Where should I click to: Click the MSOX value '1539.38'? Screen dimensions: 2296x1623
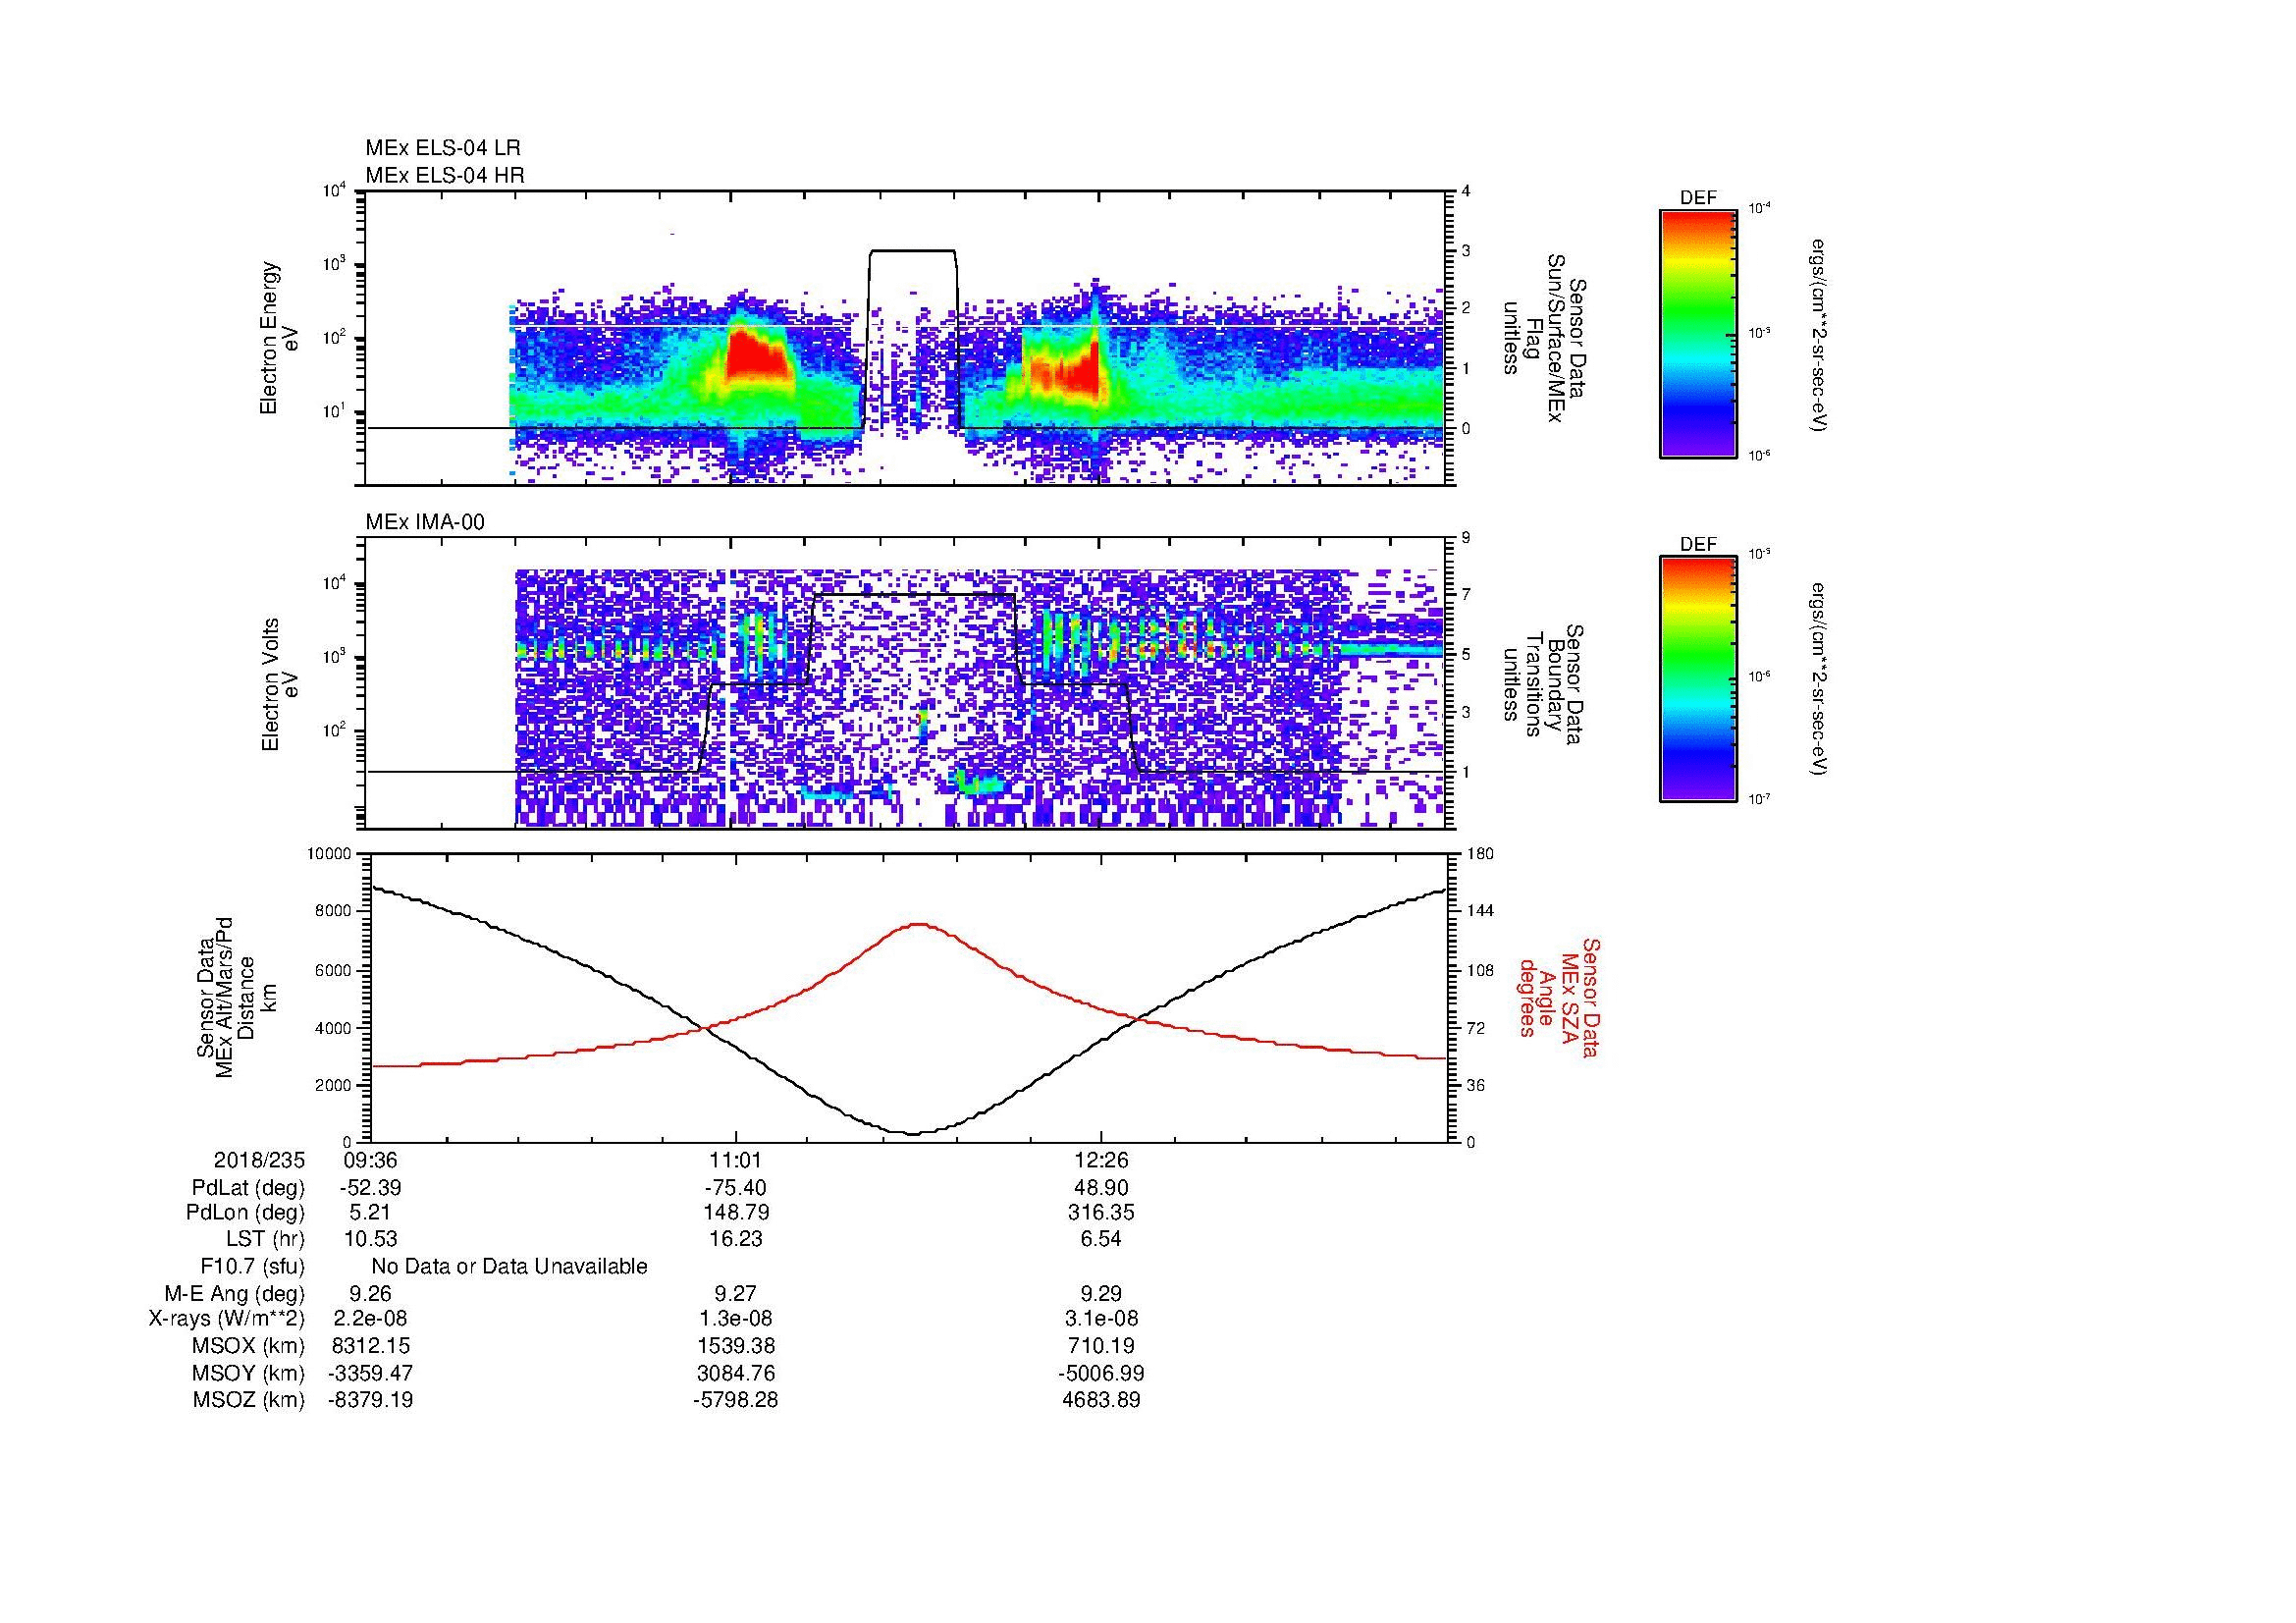point(735,1347)
